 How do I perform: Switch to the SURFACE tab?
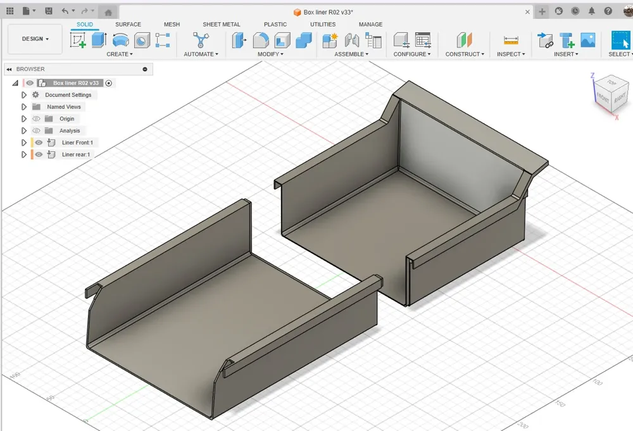(x=128, y=24)
